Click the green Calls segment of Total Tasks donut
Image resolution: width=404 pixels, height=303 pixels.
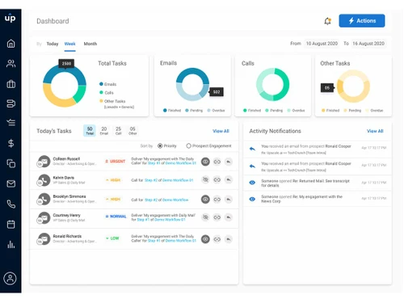pos(80,94)
